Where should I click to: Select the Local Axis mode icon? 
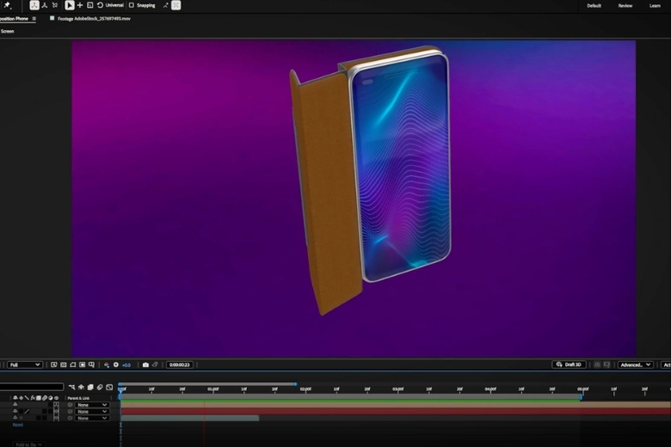tap(34, 5)
